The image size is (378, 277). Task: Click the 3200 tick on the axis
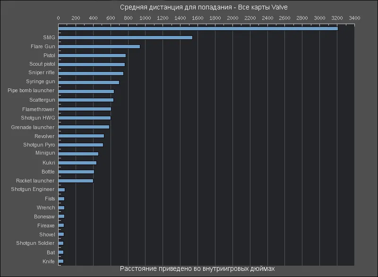point(337,18)
